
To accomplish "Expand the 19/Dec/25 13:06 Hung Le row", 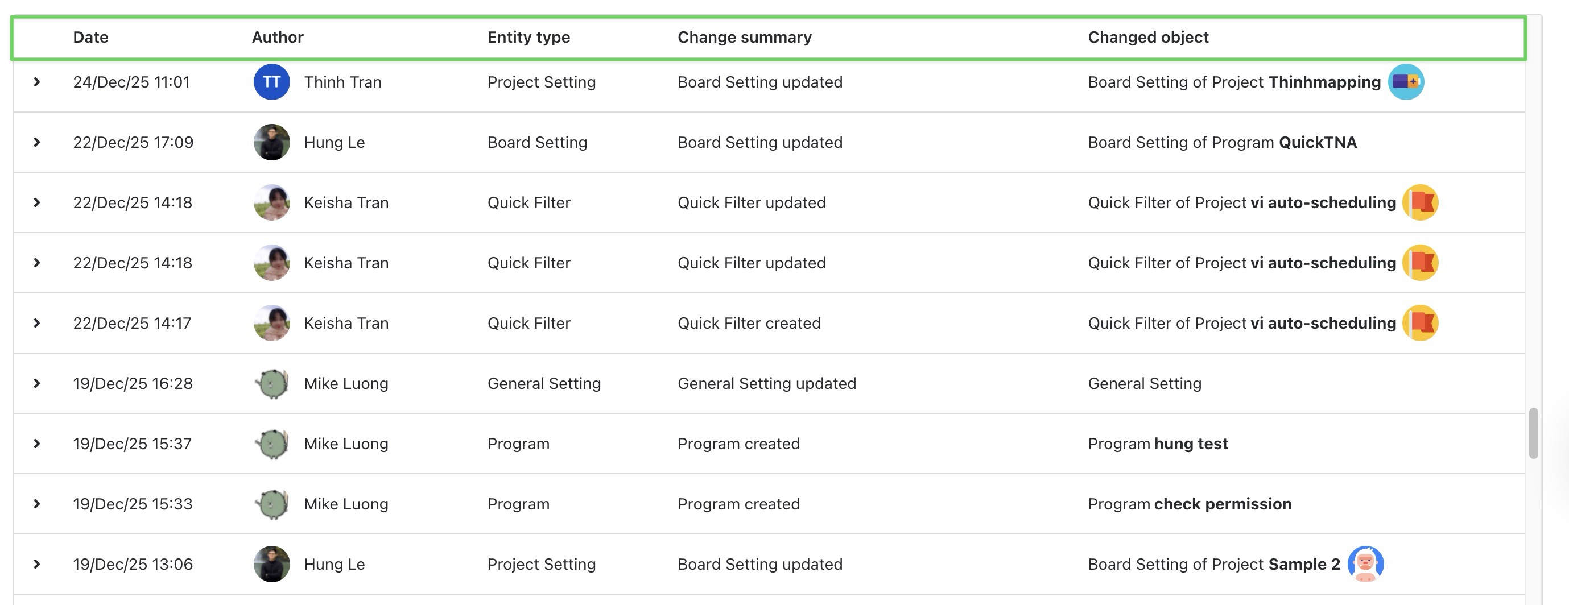I will point(37,563).
